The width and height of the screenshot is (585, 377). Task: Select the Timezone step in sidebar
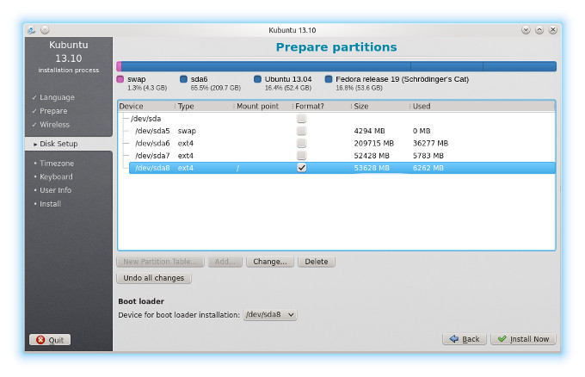point(57,164)
